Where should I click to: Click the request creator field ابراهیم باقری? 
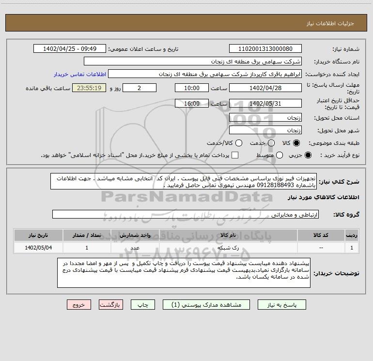[205, 74]
